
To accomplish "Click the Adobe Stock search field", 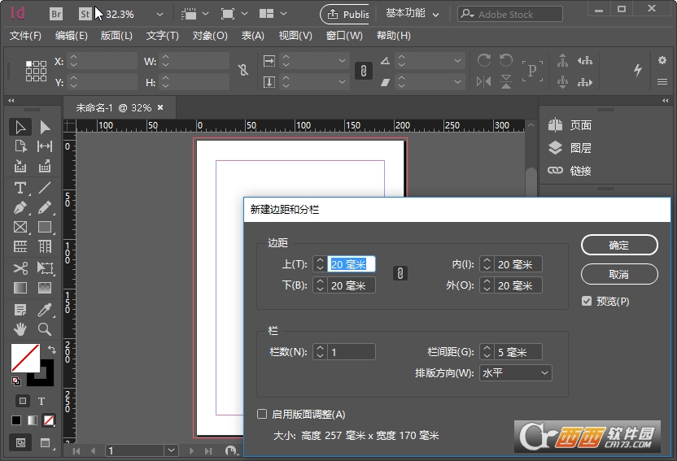I will [x=510, y=15].
